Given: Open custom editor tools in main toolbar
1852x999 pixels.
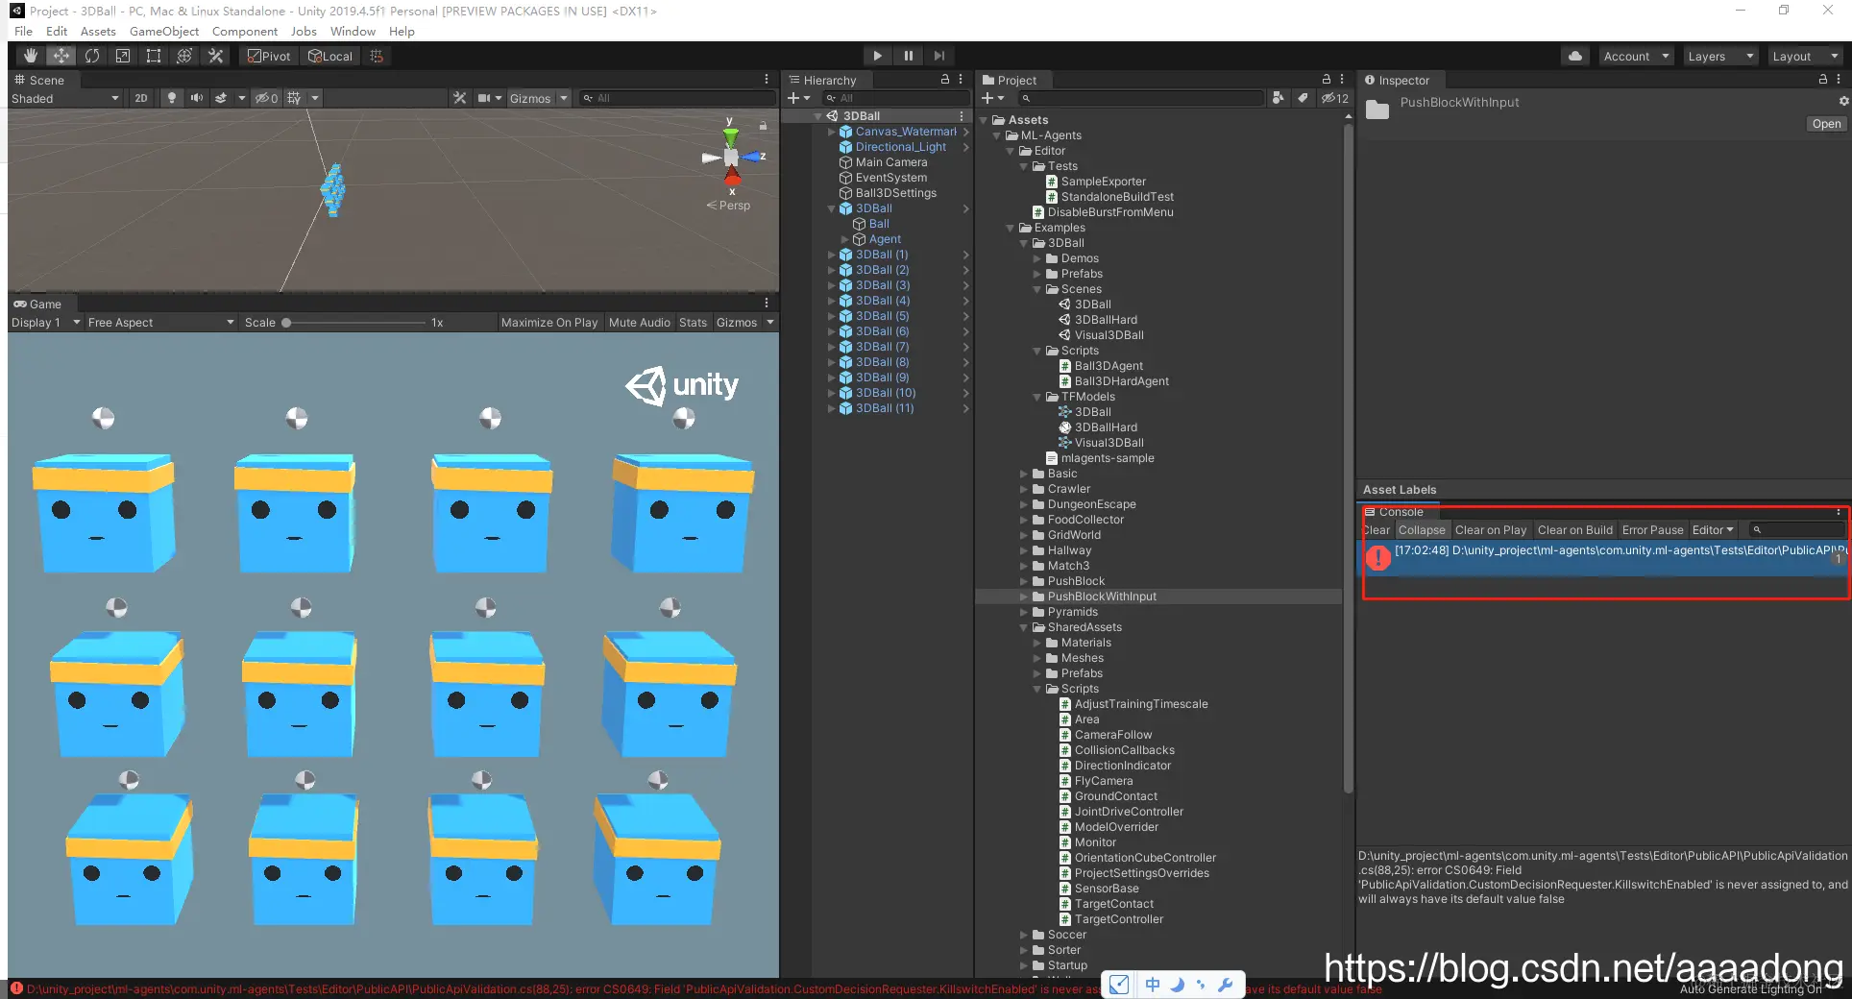Looking at the screenshot, I should (216, 56).
